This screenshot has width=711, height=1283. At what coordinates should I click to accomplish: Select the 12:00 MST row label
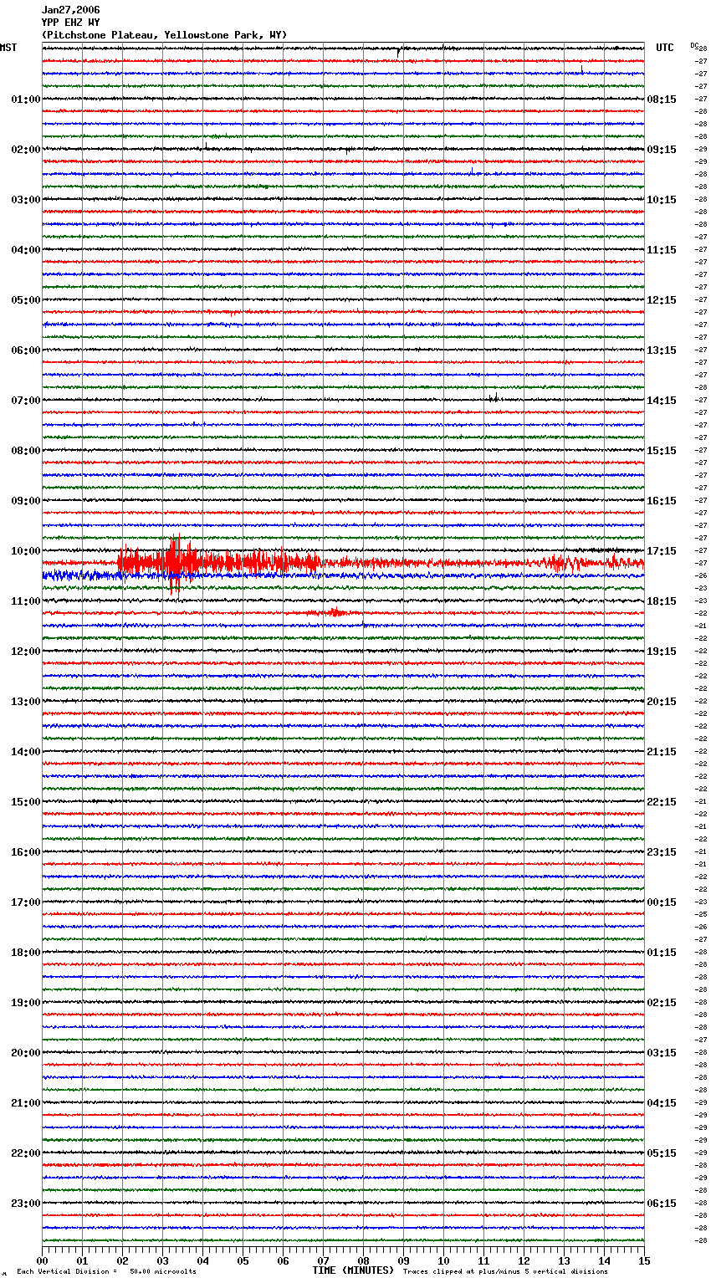(25, 652)
